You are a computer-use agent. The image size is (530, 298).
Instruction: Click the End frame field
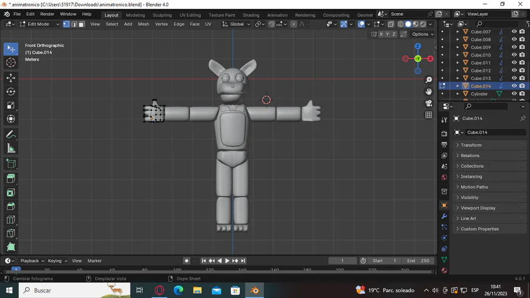coord(419,260)
